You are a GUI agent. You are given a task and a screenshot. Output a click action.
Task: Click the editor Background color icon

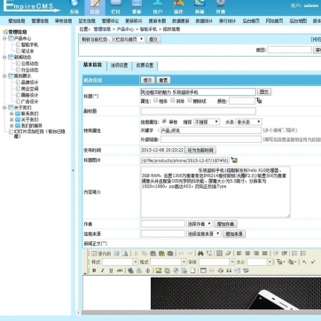pos(292,262)
